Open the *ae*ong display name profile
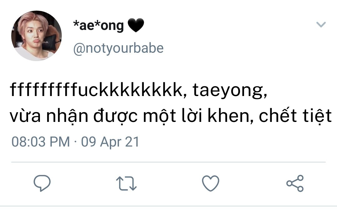 coord(98,26)
